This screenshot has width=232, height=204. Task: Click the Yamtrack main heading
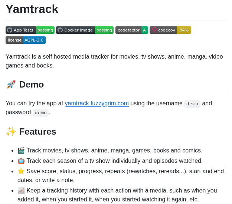[32, 9]
